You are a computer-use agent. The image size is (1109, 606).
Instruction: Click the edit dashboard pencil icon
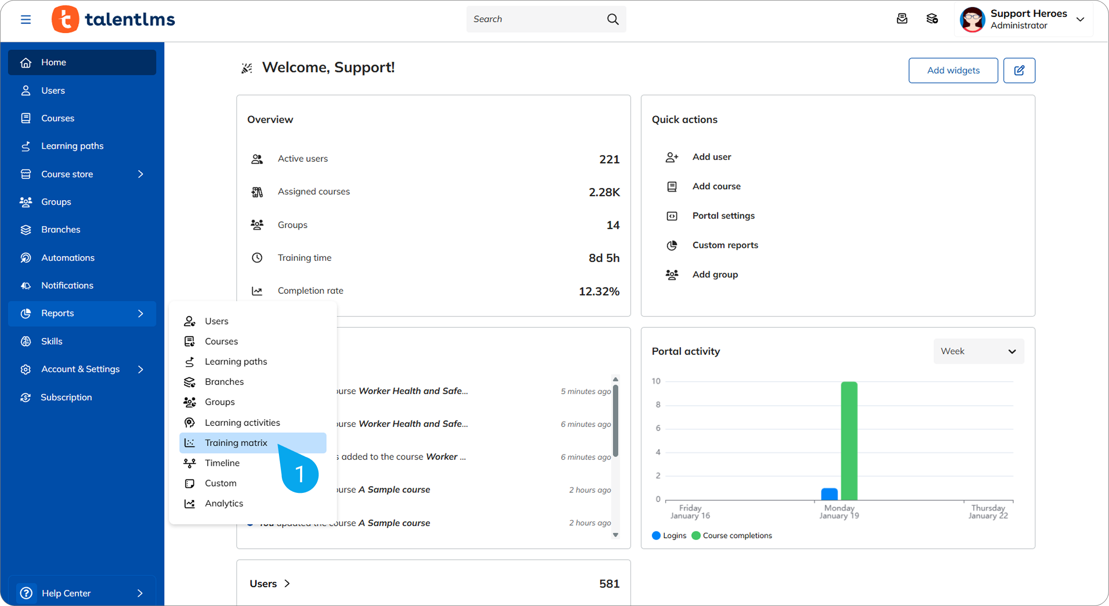[1019, 70]
